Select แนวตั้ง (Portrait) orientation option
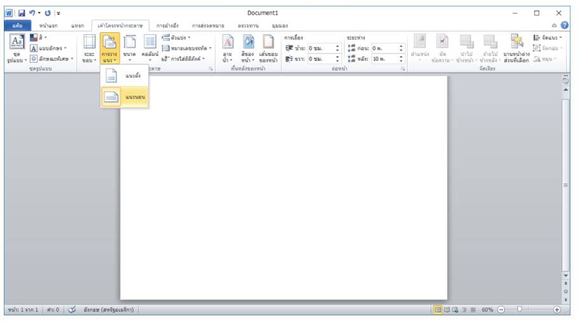580x323 pixels. (x=125, y=76)
